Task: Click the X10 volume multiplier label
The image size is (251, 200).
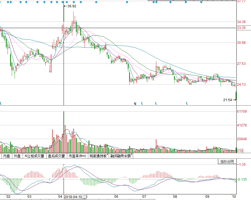Action: coord(240,151)
